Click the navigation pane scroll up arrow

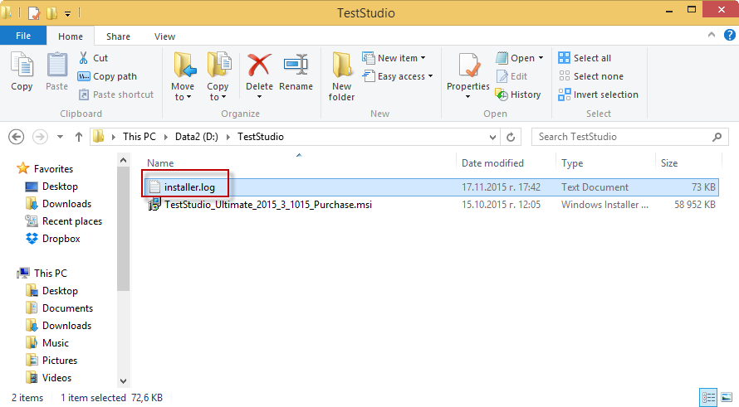click(x=124, y=160)
